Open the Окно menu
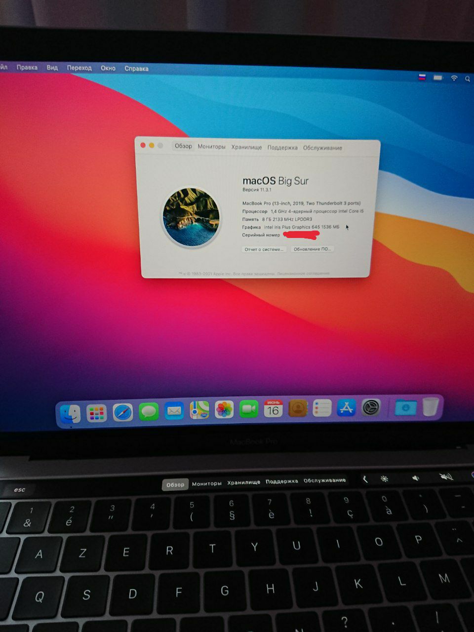Viewport: 474px width, 632px height. [108, 68]
